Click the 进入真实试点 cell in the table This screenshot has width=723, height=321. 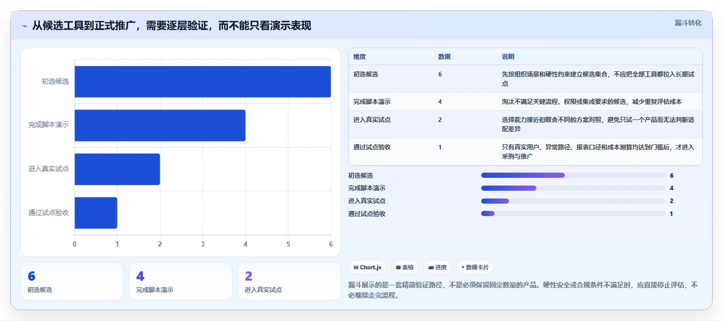(372, 120)
